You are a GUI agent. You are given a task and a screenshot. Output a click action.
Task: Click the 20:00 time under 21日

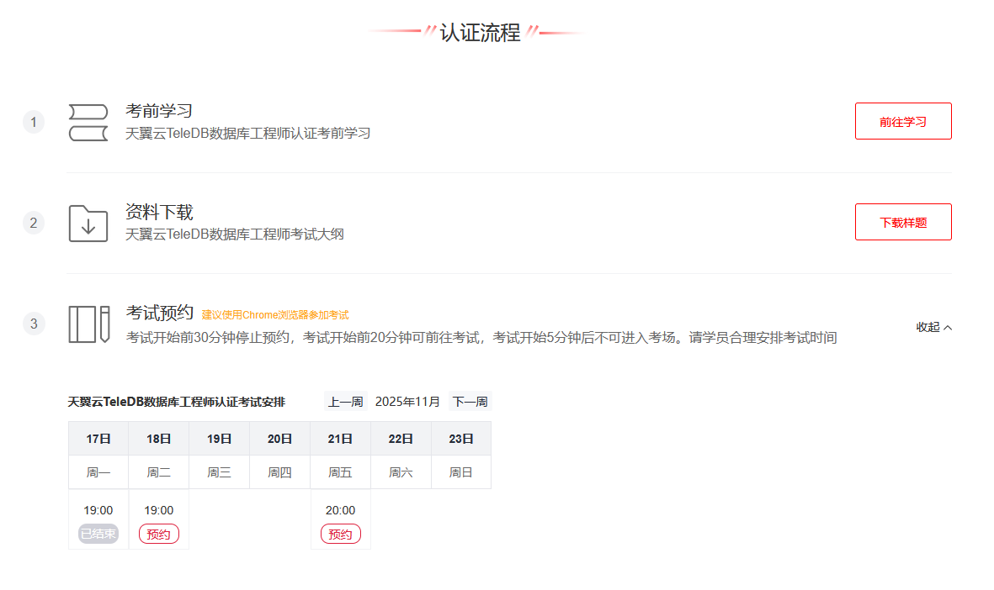[x=340, y=510]
